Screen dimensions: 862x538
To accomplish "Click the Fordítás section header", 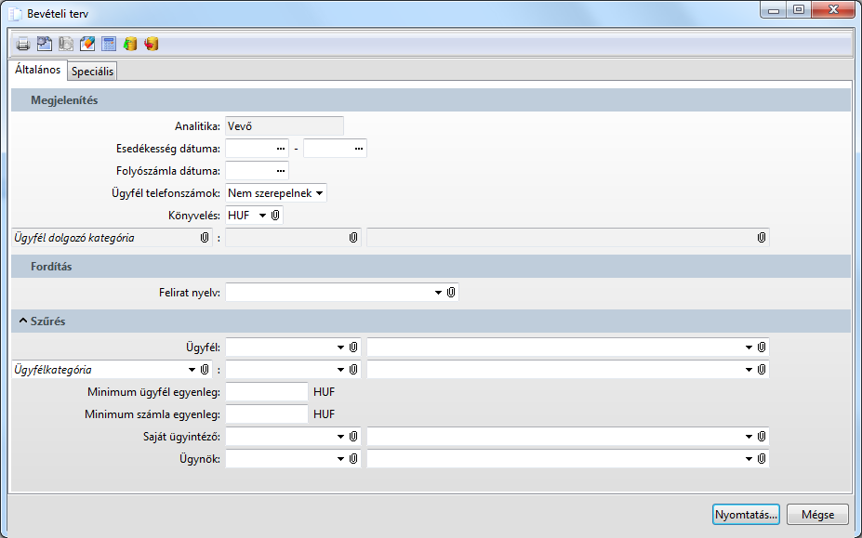I will (x=431, y=266).
